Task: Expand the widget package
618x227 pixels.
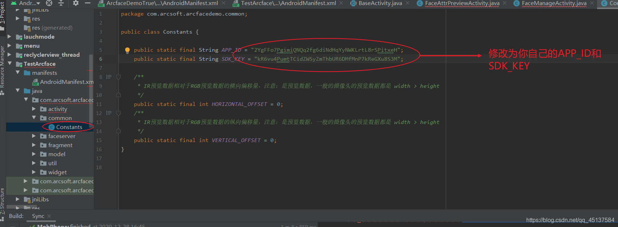Action: [x=34, y=172]
